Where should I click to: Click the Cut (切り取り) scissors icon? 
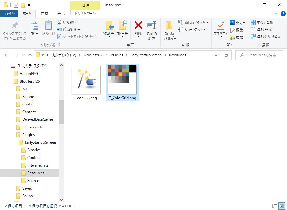pyautogui.click(x=59, y=23)
